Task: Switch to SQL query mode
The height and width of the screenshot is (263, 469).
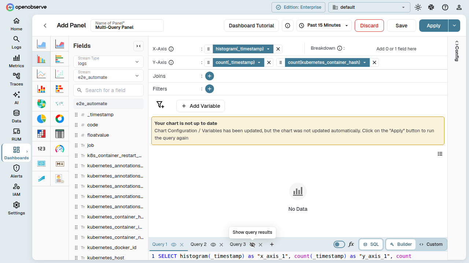Action: point(371,244)
